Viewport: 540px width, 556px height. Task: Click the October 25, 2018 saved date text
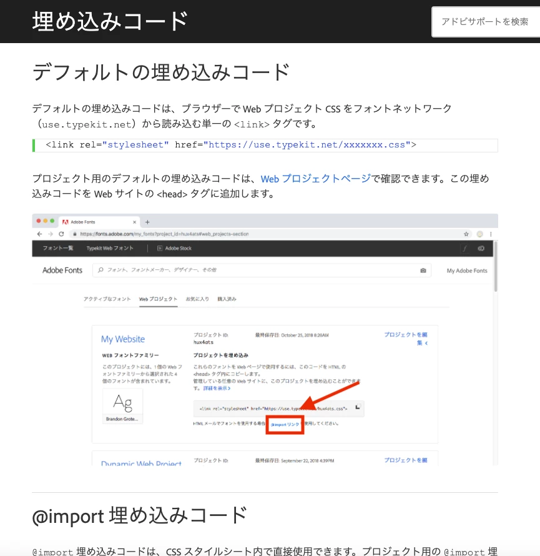pyautogui.click(x=305, y=335)
